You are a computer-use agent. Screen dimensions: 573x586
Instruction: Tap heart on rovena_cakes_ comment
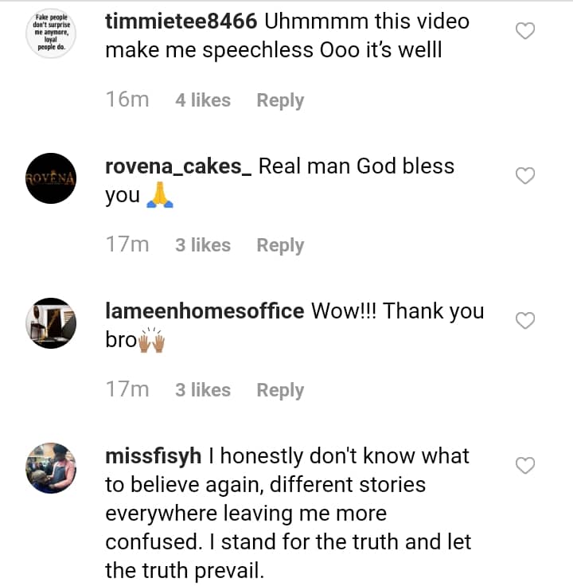[x=525, y=176]
